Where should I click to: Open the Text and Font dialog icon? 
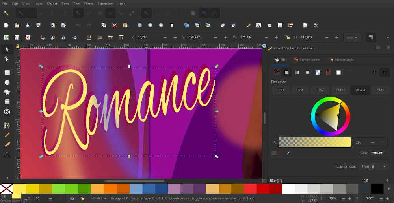tap(258, 26)
